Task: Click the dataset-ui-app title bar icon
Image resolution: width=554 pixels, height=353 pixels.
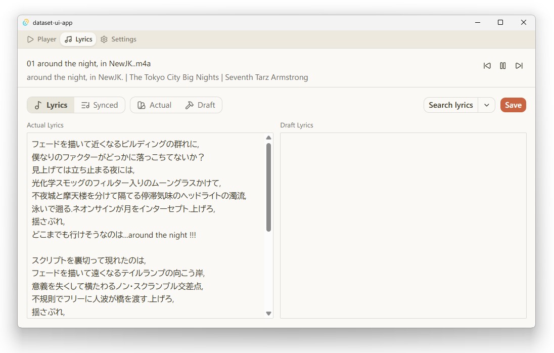Action: coord(26,23)
